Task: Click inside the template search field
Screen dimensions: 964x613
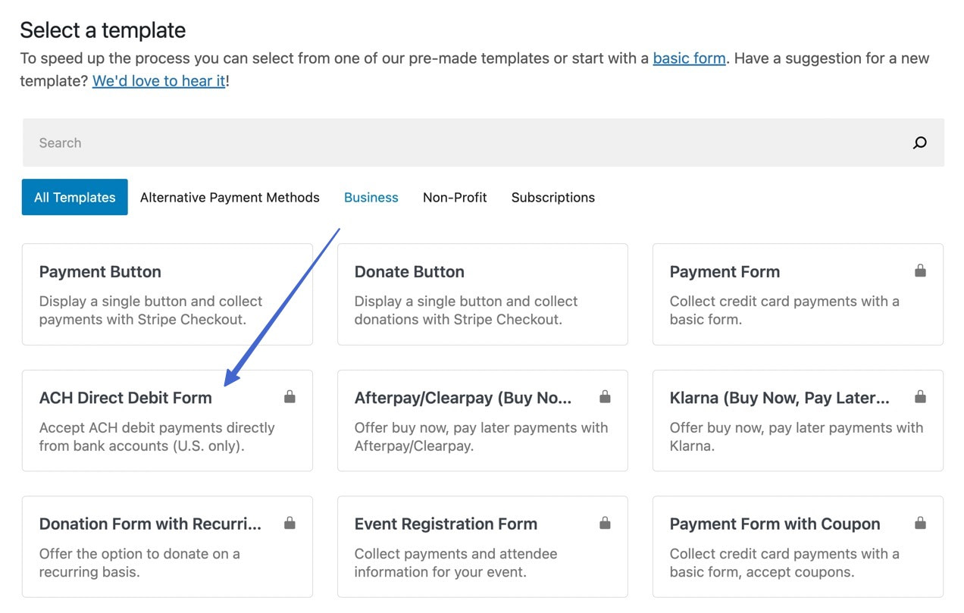Action: point(303,142)
